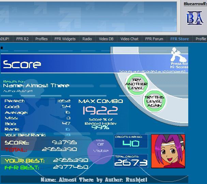This screenshot has height=184, width=207.
Task: Open the FFR Widgets menu item
Action: click(x=65, y=39)
